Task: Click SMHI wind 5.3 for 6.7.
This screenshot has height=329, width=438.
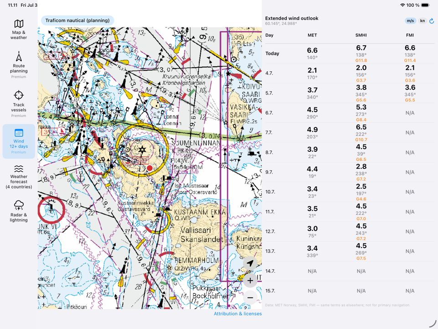Action: pyautogui.click(x=361, y=107)
